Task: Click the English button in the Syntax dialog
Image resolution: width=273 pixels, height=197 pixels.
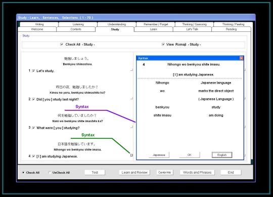Action: click(222, 155)
